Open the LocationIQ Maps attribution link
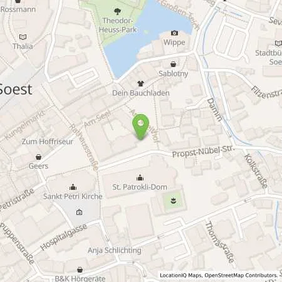 (x=181, y=275)
